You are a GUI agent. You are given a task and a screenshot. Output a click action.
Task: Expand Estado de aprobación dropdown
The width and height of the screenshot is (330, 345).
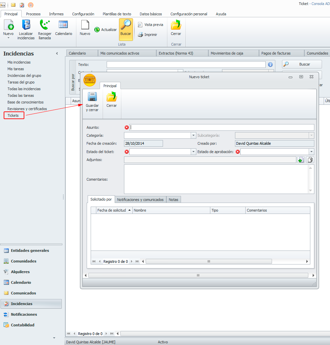tap(311, 152)
